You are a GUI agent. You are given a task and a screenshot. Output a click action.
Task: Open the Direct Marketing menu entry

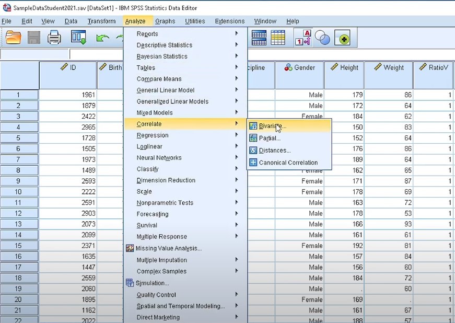186,317
